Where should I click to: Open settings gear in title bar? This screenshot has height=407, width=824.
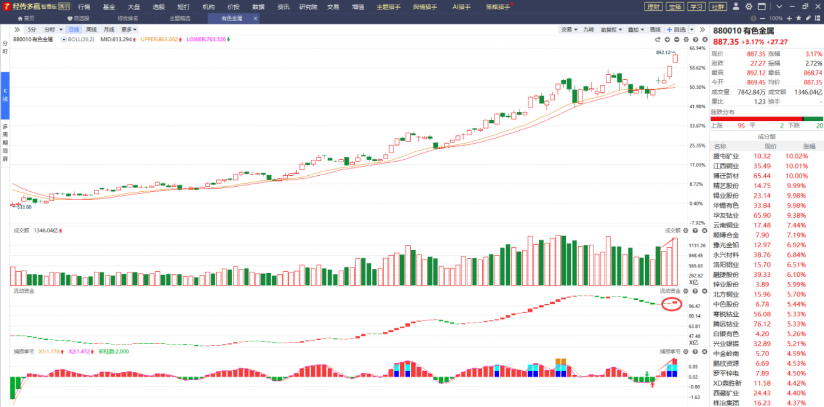748,7
